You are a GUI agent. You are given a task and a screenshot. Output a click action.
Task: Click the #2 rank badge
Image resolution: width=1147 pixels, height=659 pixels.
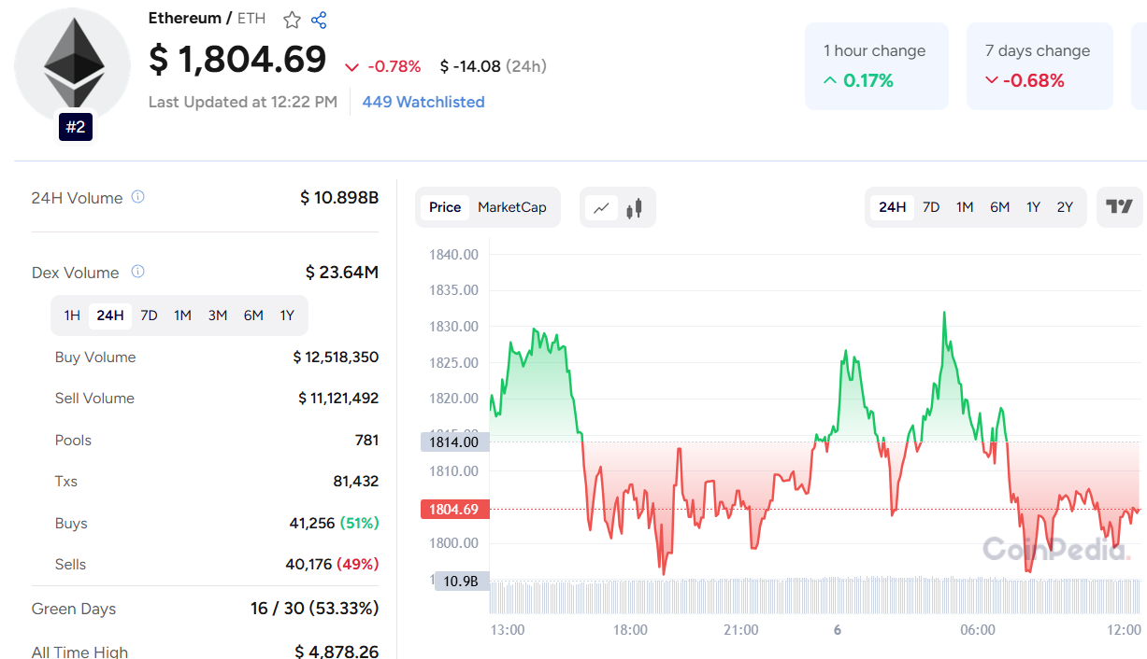coord(76,127)
